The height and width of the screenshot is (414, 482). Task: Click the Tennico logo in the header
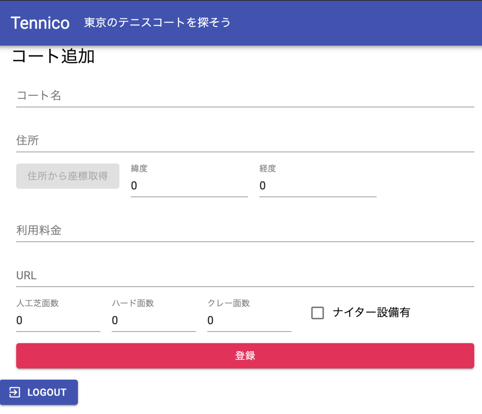(x=40, y=23)
